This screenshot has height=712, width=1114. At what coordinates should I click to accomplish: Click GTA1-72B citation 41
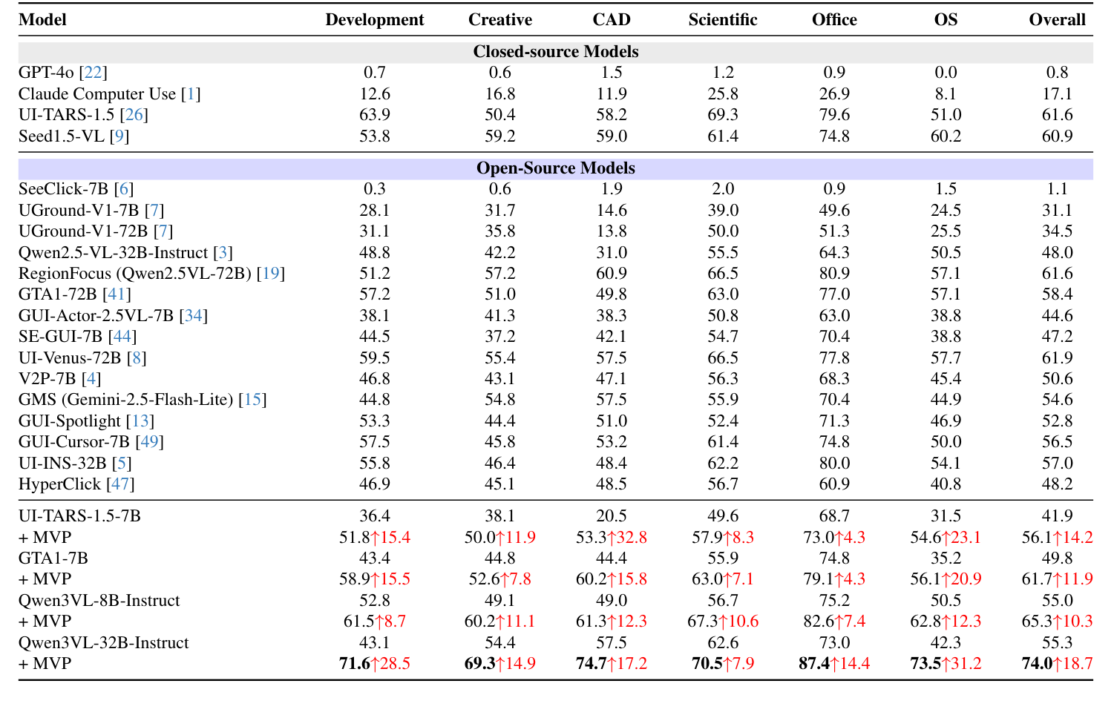pyautogui.click(x=117, y=294)
